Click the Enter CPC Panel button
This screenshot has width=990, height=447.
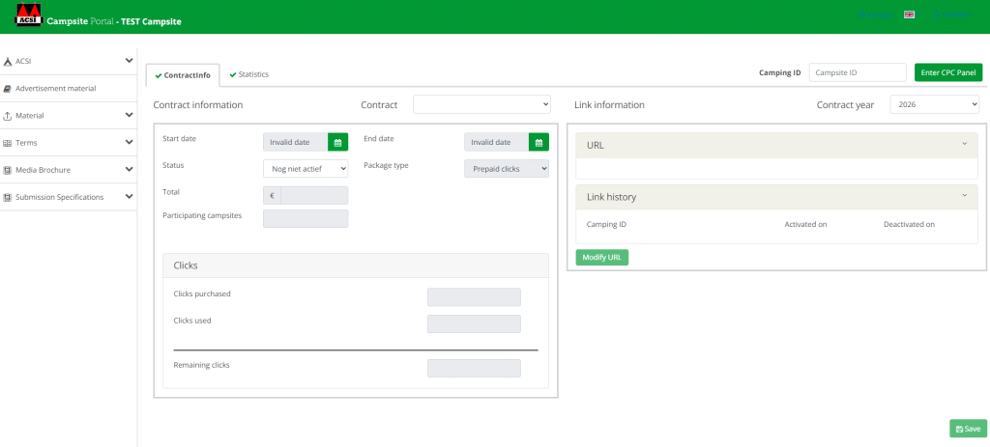pos(947,72)
